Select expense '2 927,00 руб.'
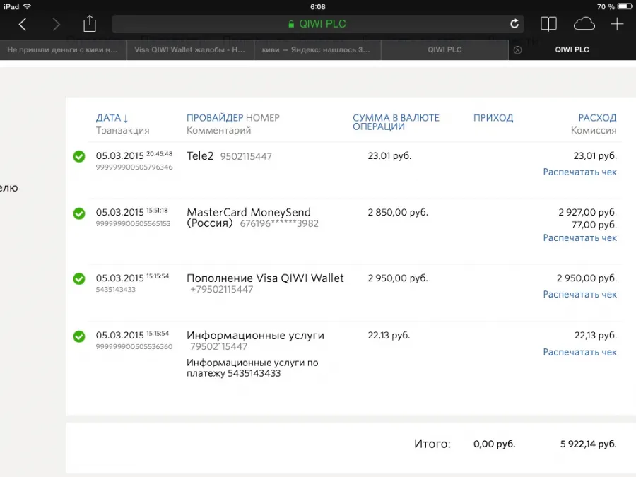This screenshot has width=636, height=477. click(587, 212)
